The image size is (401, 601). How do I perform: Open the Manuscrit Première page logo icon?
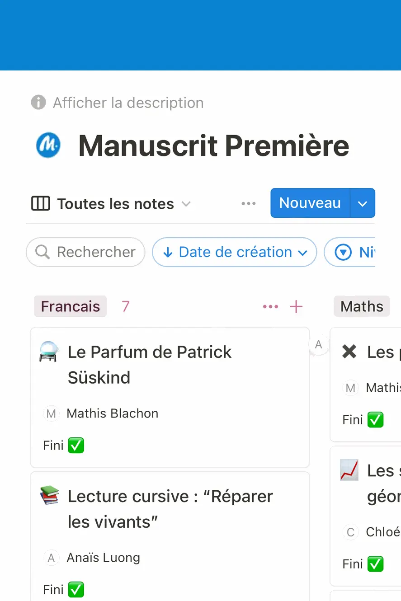(48, 145)
